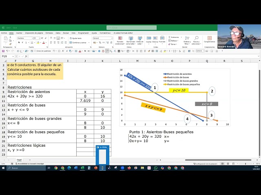The height and width of the screenshot is (195, 261).
Task: Switch to the Datos tab
Action: [58, 33]
